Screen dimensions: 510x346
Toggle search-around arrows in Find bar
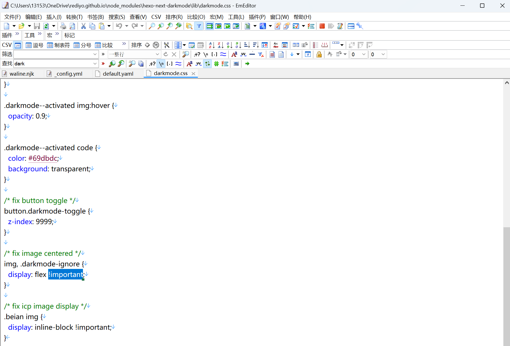[208, 64]
